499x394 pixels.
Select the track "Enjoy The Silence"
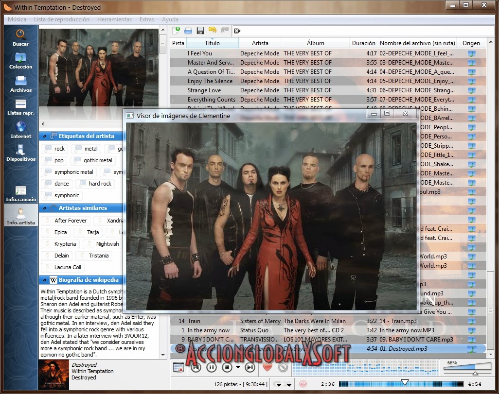[x=328, y=81]
